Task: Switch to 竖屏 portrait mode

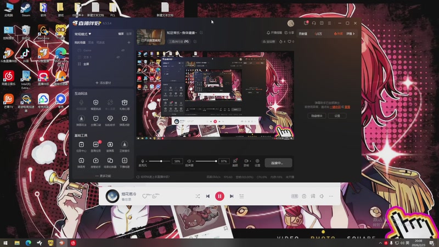Action: point(129,34)
